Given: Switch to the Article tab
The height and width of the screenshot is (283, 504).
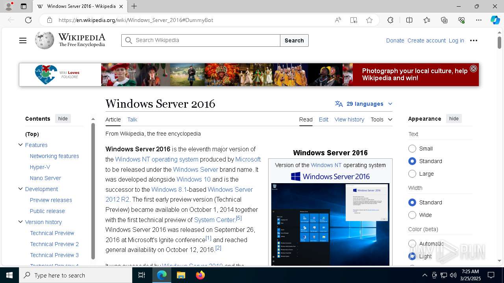Looking at the screenshot, I should coord(113,119).
